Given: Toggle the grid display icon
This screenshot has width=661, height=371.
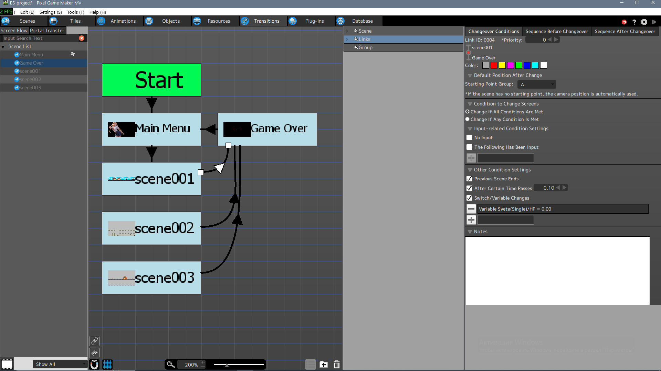Looking at the screenshot, I should pos(107,364).
